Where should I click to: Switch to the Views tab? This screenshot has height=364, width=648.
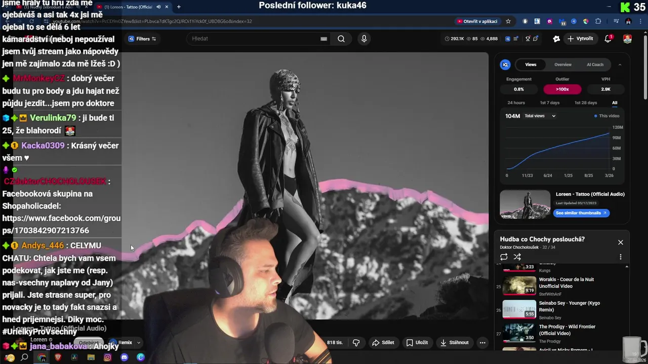click(531, 65)
